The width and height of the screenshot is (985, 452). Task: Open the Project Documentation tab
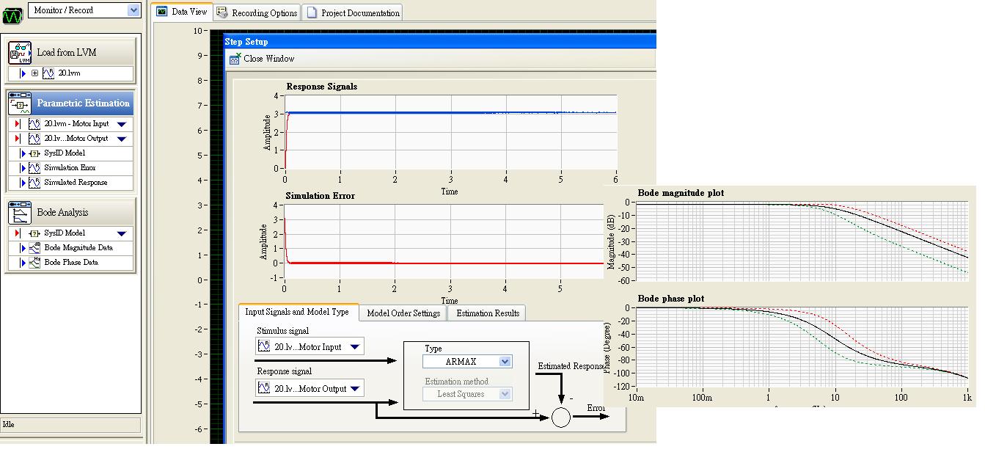point(354,12)
